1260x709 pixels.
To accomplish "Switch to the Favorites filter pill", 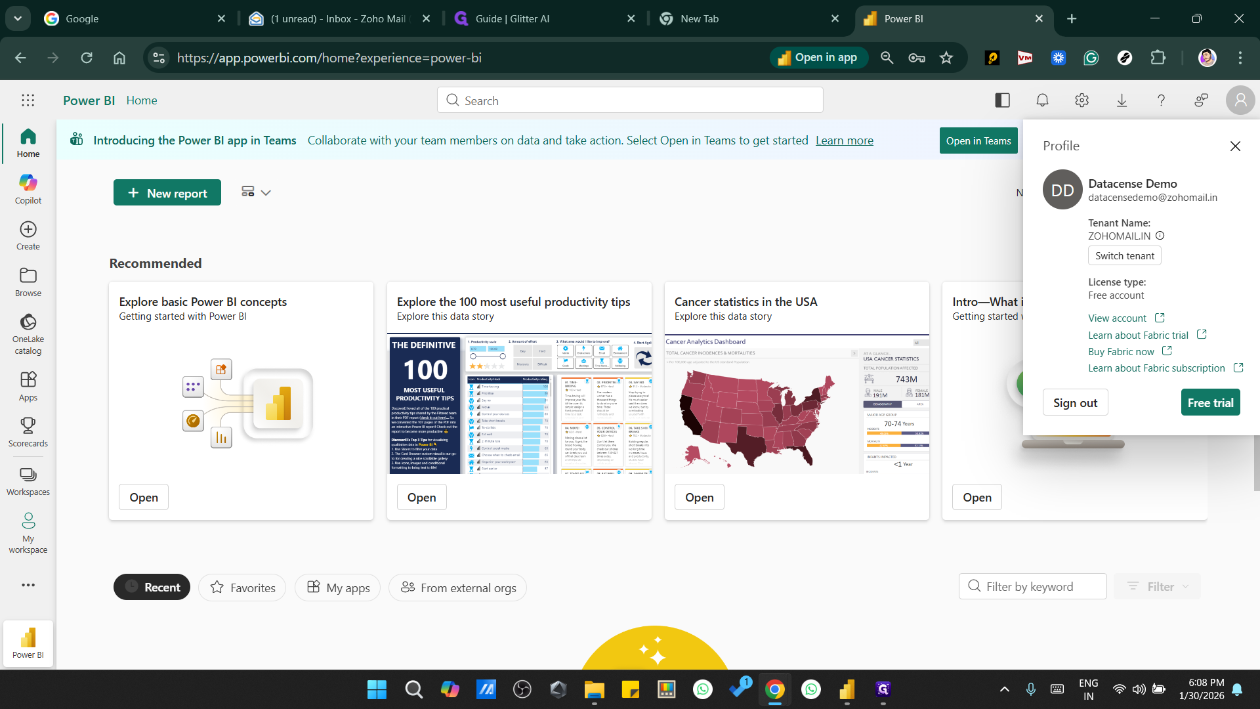I will [x=242, y=587].
